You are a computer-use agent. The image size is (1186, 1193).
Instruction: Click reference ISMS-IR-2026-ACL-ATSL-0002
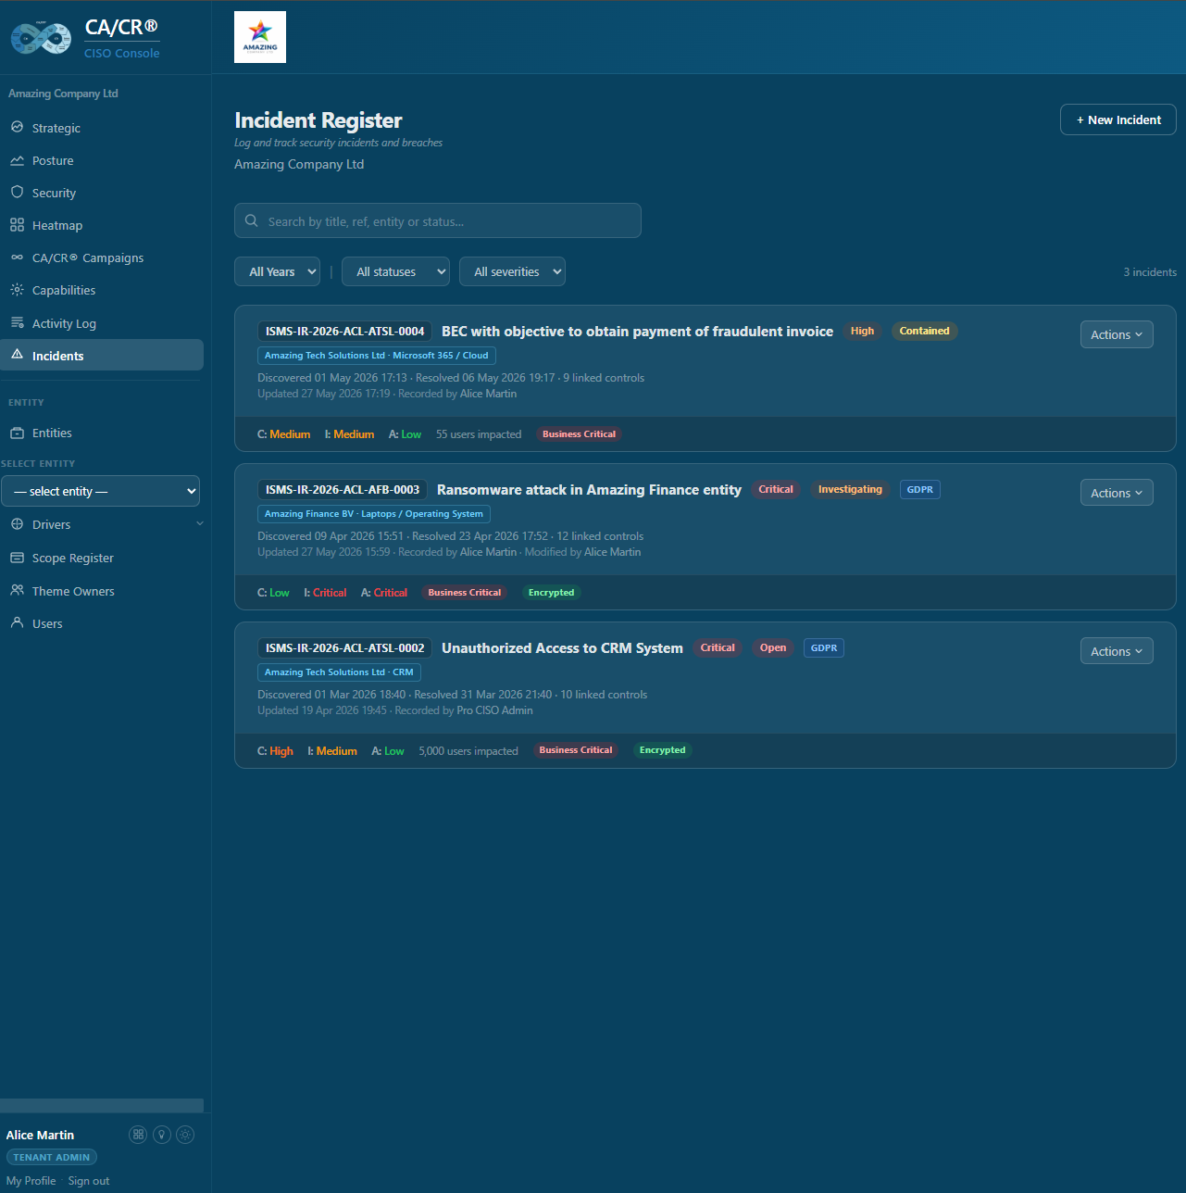344,648
